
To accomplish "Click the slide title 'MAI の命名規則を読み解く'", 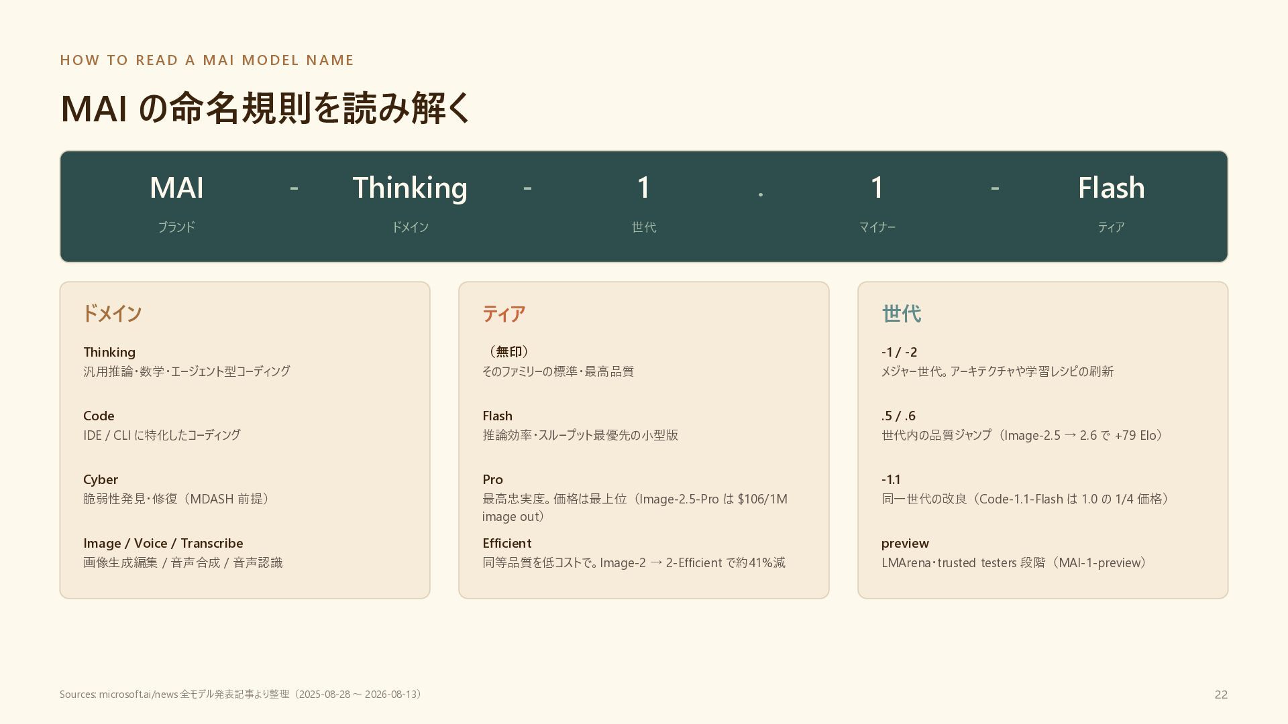I will [x=266, y=108].
